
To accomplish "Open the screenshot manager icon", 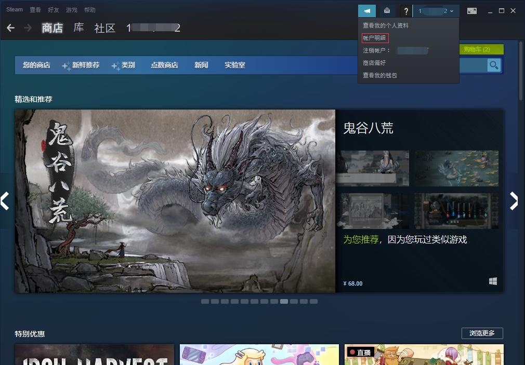I will click(471, 10).
